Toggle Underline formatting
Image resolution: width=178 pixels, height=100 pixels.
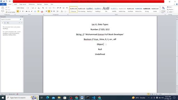coord(23,11)
